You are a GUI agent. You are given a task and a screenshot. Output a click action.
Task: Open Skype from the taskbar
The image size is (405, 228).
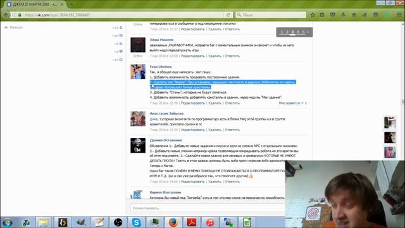tap(137, 222)
